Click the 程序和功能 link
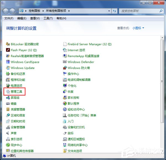 [18, 80]
